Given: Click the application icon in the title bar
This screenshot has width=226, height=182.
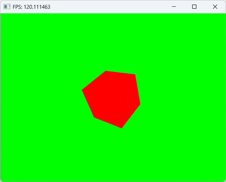Looking at the screenshot, I should pyautogui.click(x=7, y=7).
